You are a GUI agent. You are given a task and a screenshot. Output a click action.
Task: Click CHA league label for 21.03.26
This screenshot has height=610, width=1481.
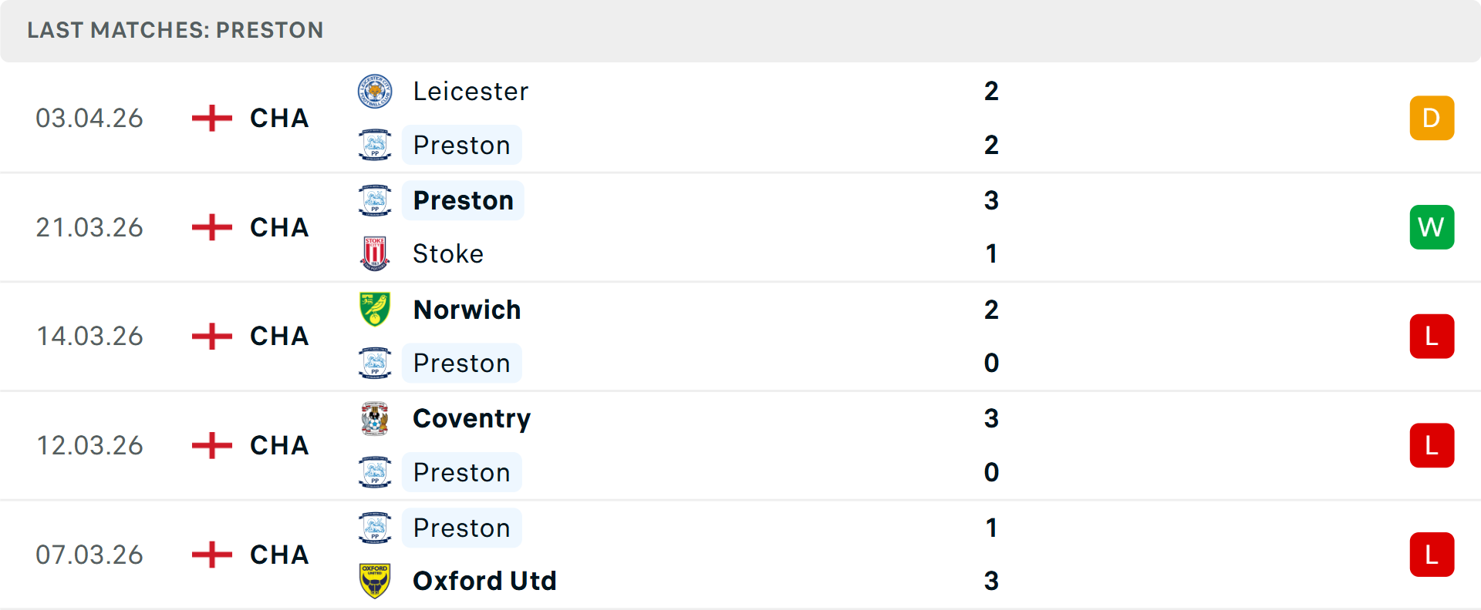[x=279, y=227]
